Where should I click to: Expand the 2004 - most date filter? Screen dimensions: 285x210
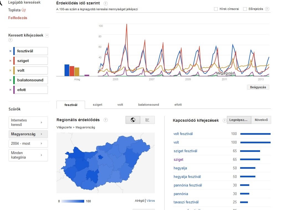pyautogui.click(x=28, y=144)
